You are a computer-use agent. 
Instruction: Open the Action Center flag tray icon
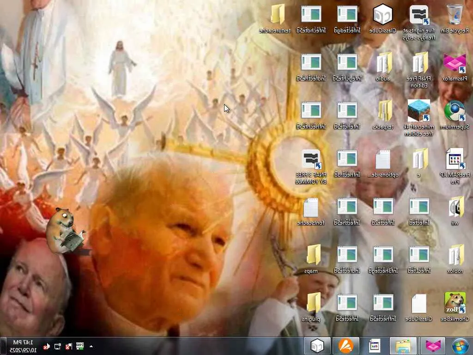click(x=69, y=346)
